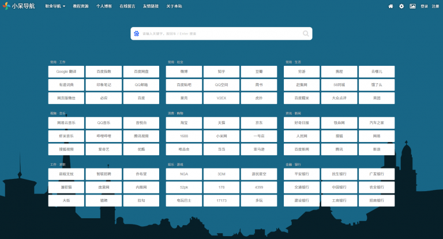Visit the 知乎 tile

click(221, 72)
